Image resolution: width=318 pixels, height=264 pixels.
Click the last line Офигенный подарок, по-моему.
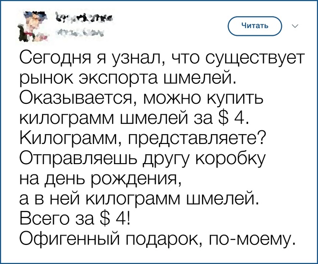click(158, 238)
